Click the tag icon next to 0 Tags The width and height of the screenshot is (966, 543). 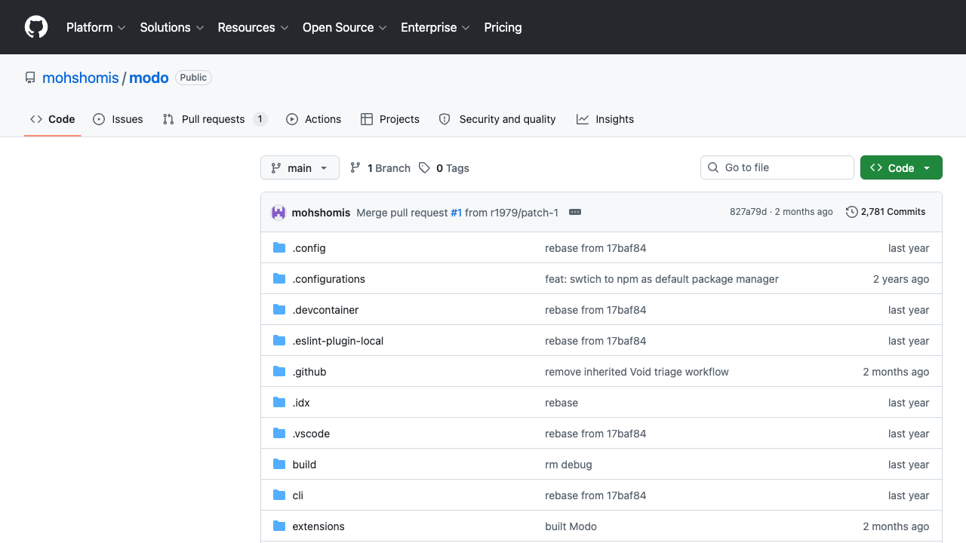pyautogui.click(x=424, y=168)
